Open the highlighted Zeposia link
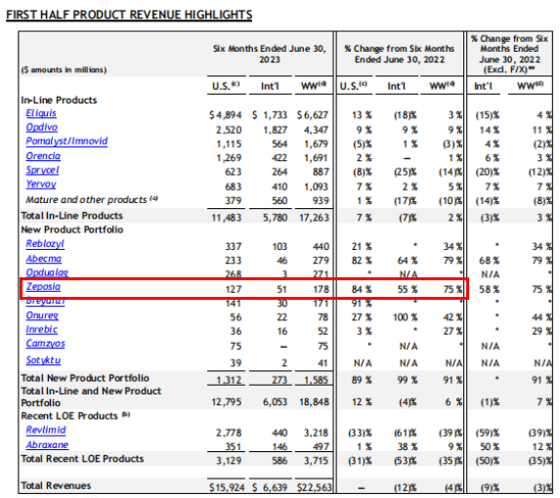The image size is (560, 498). [43, 287]
